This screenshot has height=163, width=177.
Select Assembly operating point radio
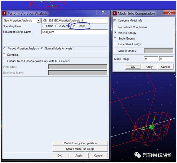(x=56, y=26)
